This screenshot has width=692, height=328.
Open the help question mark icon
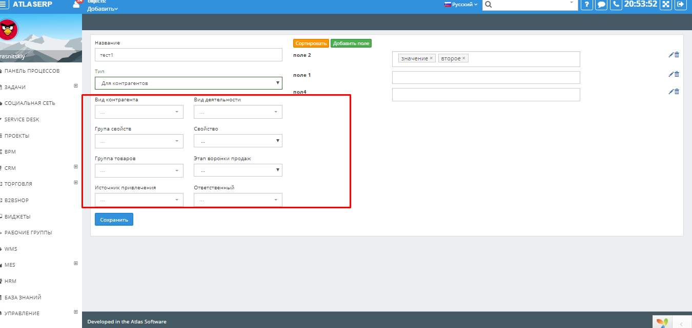tap(586, 4)
